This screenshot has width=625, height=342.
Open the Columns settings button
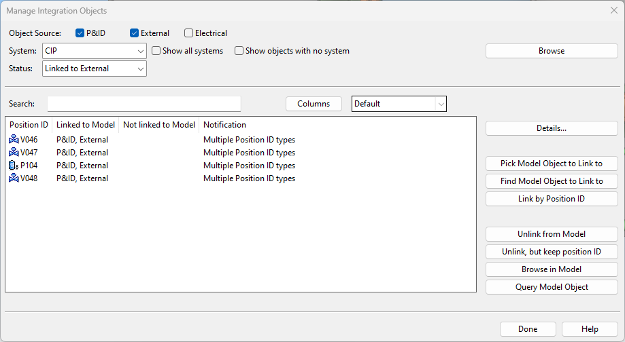tap(314, 104)
